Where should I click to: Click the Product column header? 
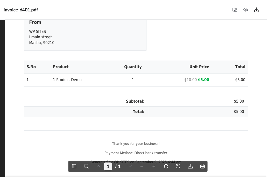pyautogui.click(x=61, y=67)
